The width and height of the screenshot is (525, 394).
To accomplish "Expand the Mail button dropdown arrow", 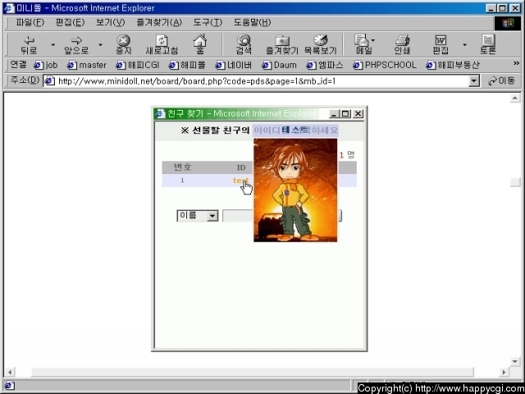I will click(x=373, y=40).
